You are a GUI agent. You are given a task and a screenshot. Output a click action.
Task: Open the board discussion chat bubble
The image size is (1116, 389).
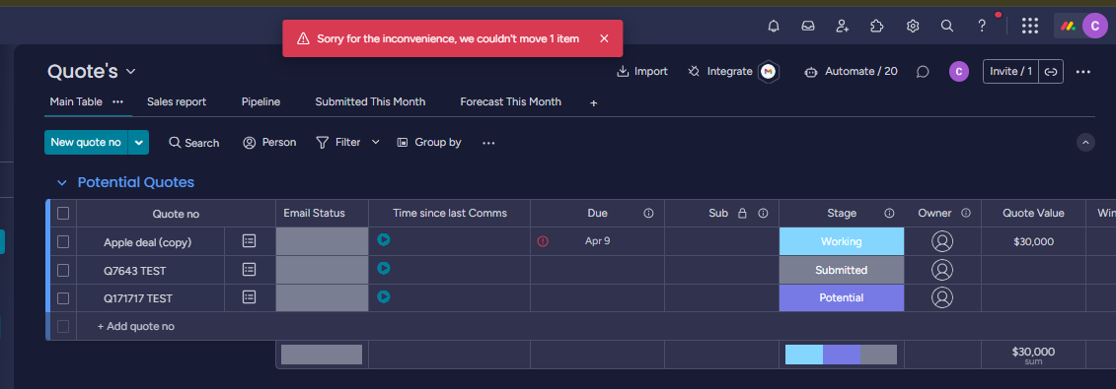(923, 72)
